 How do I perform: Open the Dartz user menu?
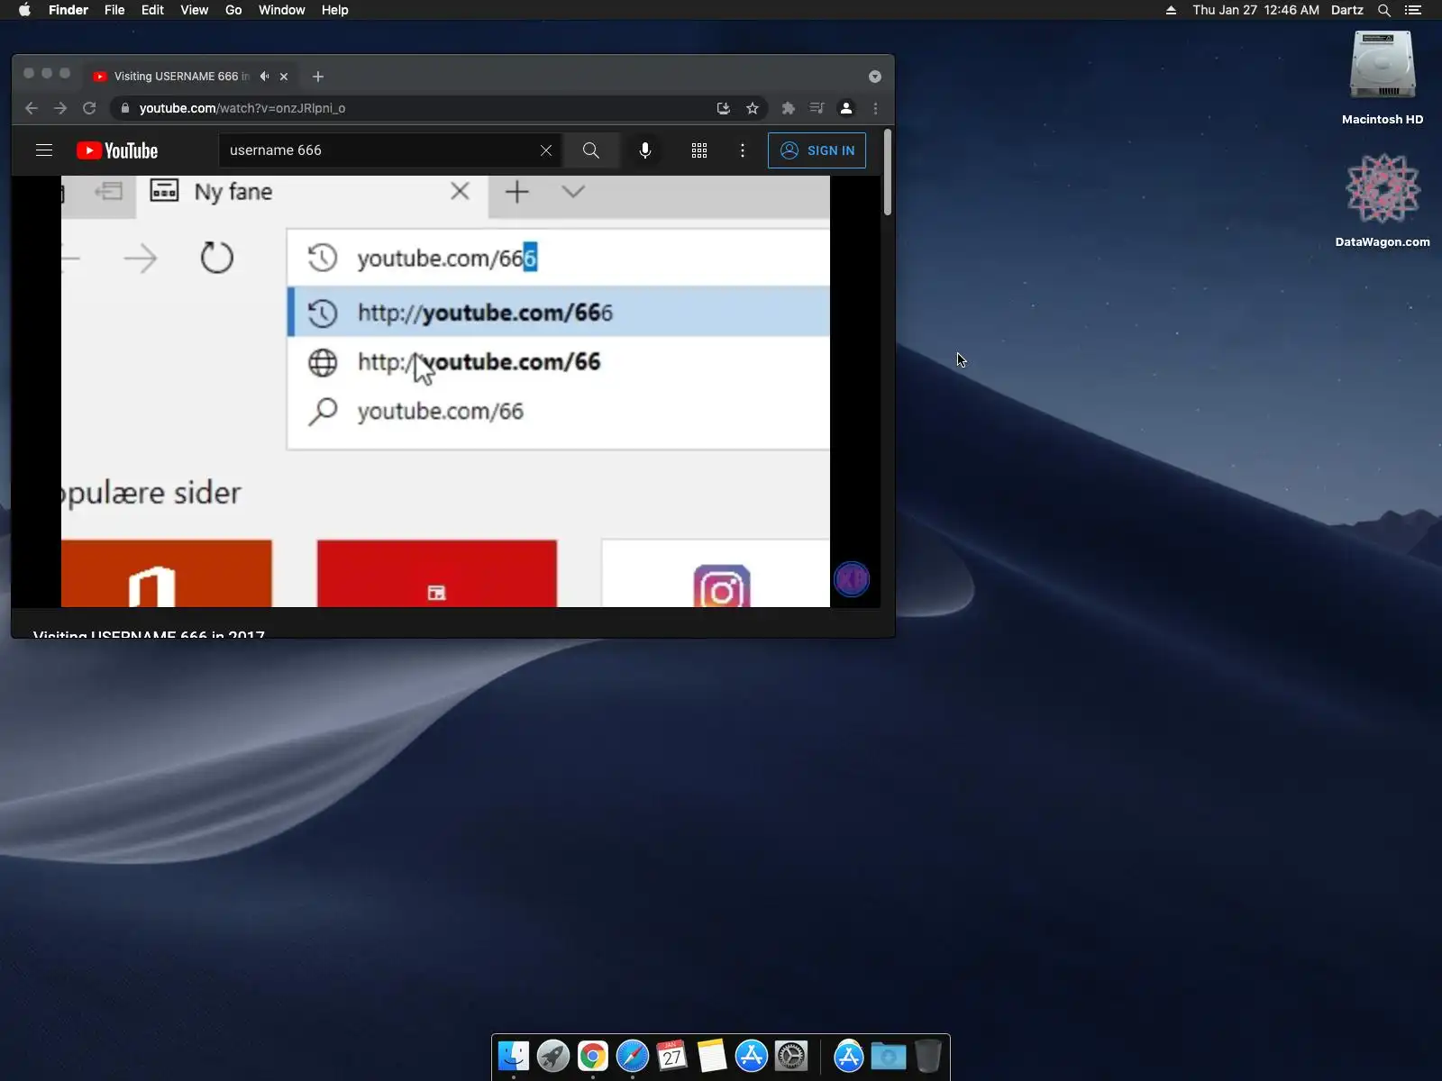[x=1347, y=10]
